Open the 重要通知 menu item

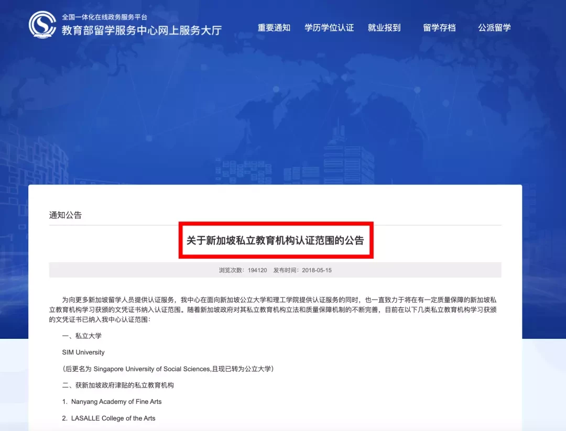[x=274, y=28]
